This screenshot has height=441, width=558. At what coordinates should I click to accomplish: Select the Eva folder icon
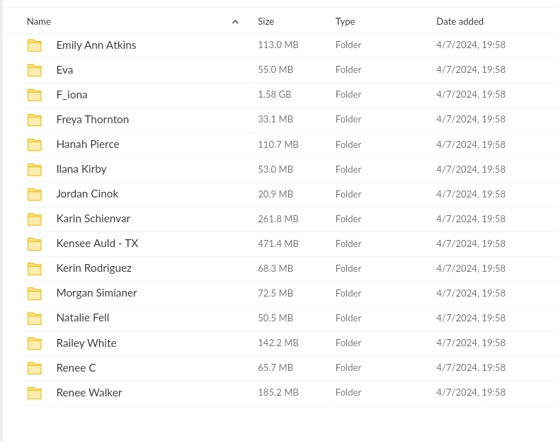[35, 70]
